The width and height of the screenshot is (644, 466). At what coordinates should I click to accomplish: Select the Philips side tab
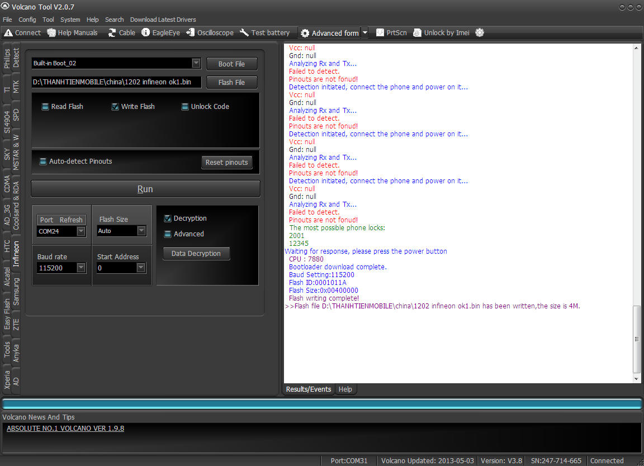click(7, 59)
